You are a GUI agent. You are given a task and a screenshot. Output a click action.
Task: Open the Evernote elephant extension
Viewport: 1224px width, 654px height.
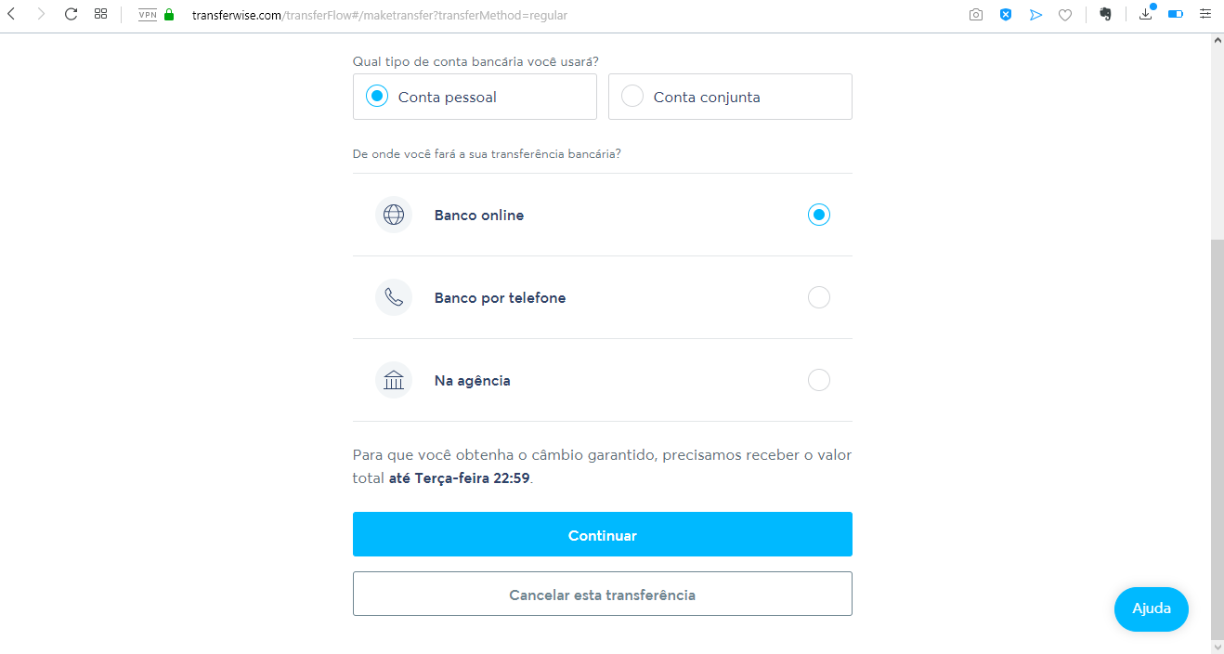1105,15
